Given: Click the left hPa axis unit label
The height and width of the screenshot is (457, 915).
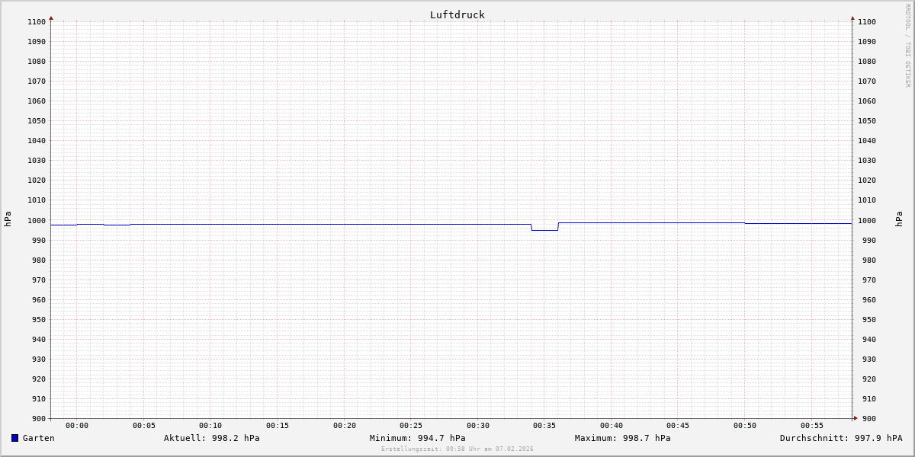Looking at the screenshot, I should tap(8, 219).
